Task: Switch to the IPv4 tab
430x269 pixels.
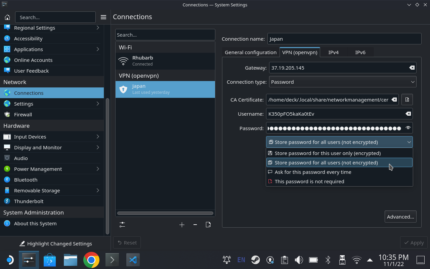Action: tap(333, 52)
